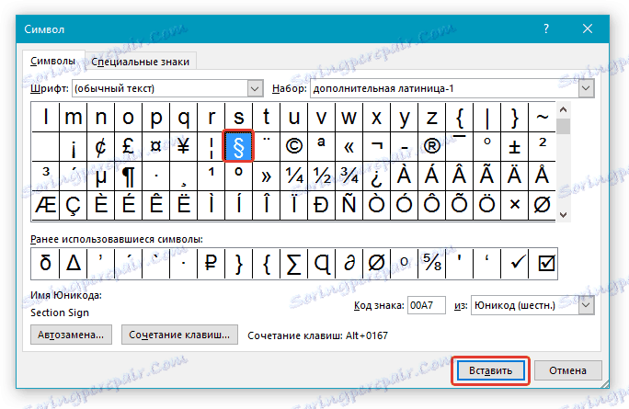The image size is (629, 409).
Task: Click symbol grid scroll down arrow
Action: click(563, 214)
